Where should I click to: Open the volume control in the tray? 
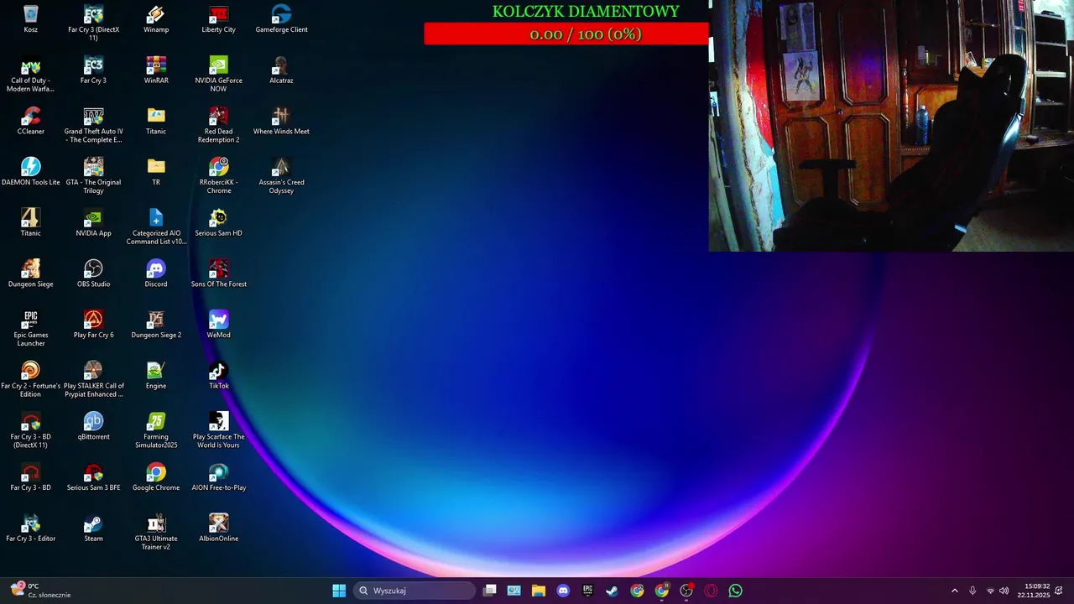pos(1004,591)
